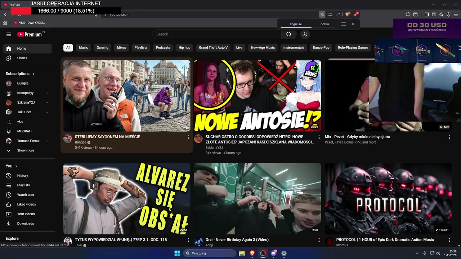The image size is (461, 259).
Task: Toggle the browser sidebar panel icon
Action: [x=427, y=14]
